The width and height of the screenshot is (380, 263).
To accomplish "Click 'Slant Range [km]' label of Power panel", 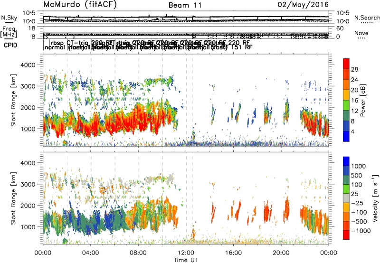I will (x=13, y=100).
